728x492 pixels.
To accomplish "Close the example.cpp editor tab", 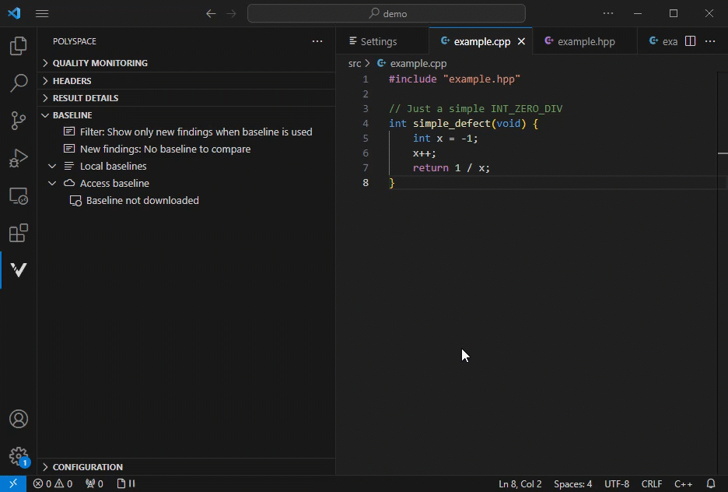I will tap(522, 42).
